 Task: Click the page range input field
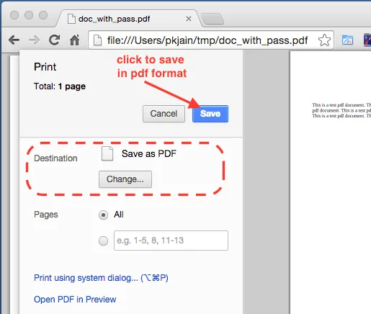click(171, 241)
